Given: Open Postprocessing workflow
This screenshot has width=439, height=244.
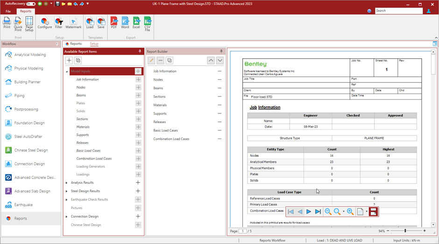Looking at the screenshot, I should pyautogui.click(x=30, y=109).
